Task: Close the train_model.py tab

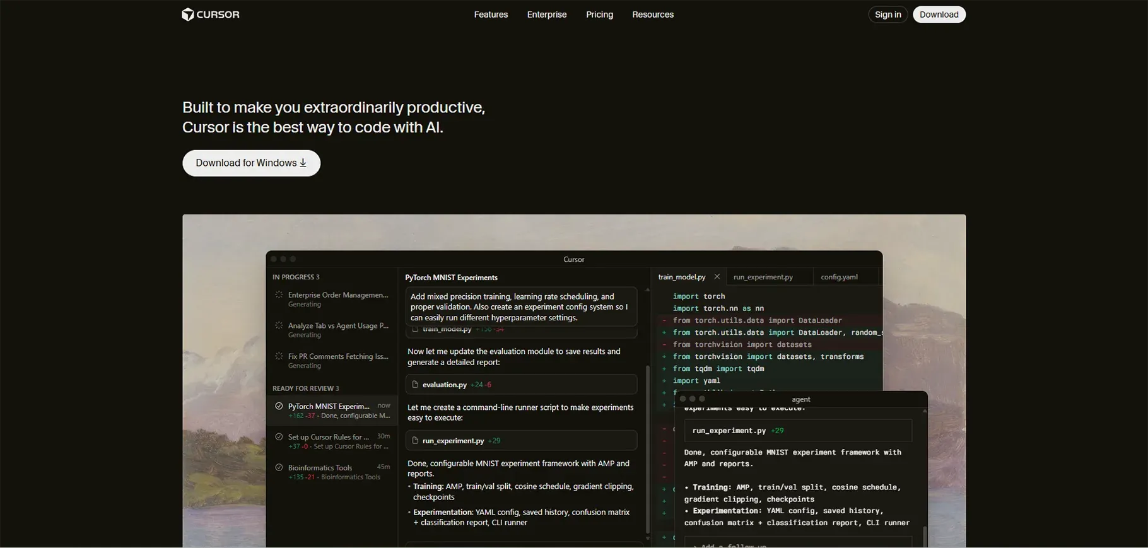Action: pos(717,277)
